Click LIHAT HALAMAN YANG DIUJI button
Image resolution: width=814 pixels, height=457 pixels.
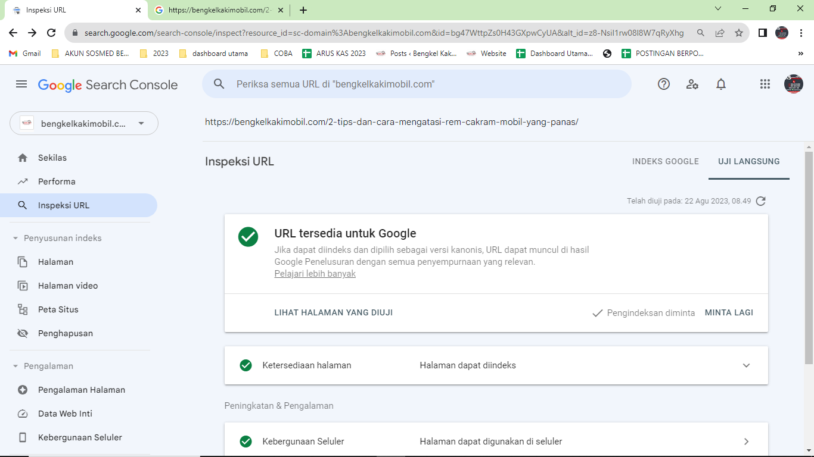click(334, 312)
